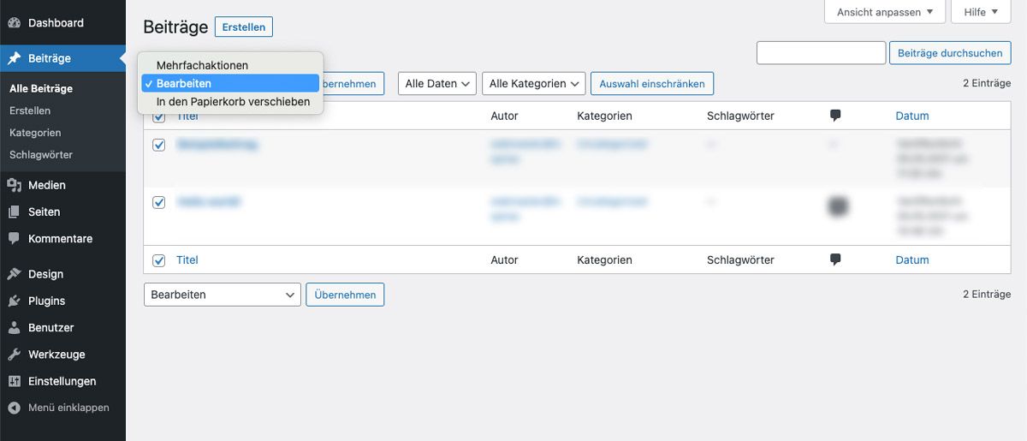Select Bearbeiten option in open list

[x=230, y=83]
